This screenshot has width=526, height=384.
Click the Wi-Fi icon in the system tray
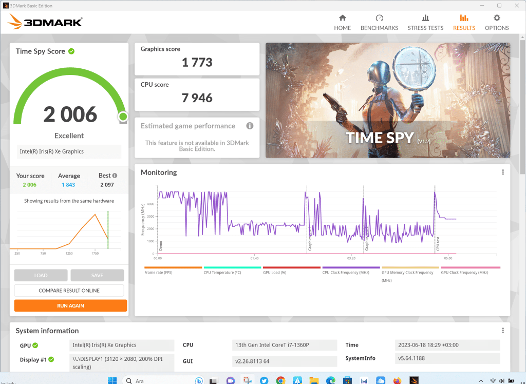[x=493, y=380]
